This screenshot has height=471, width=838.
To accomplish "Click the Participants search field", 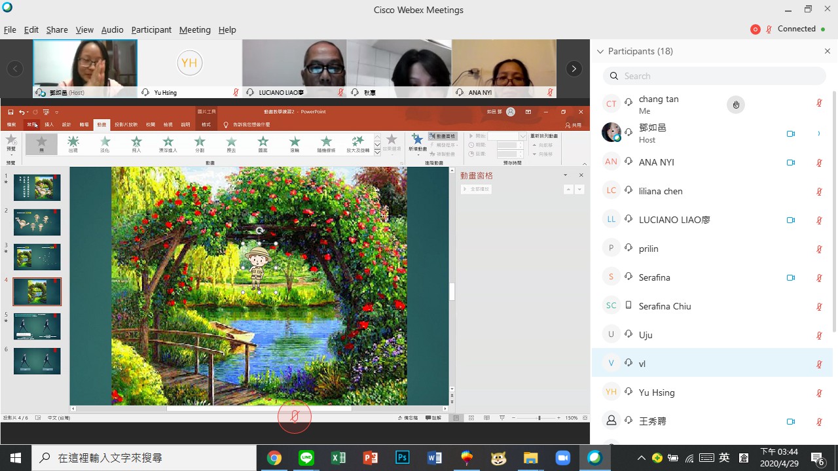I will point(714,76).
